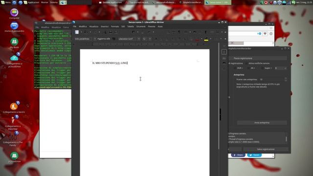The height and width of the screenshot is (176, 313).
Task: Open the Risorse menu in top panel
Action: [x=45, y=2]
